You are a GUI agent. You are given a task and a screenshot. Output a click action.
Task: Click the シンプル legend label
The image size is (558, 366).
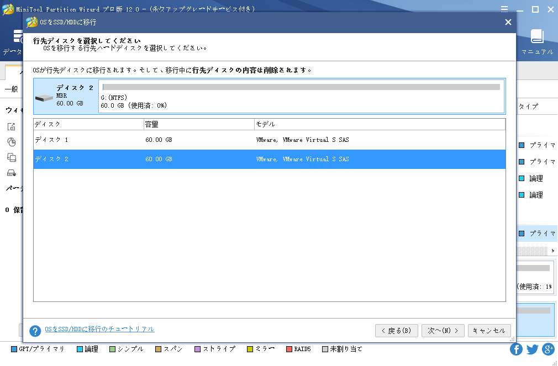tap(130, 349)
